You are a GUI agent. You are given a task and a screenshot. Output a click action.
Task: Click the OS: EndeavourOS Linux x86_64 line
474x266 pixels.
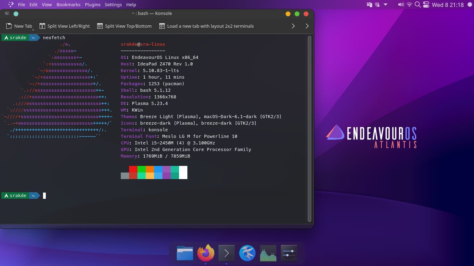(x=160, y=57)
